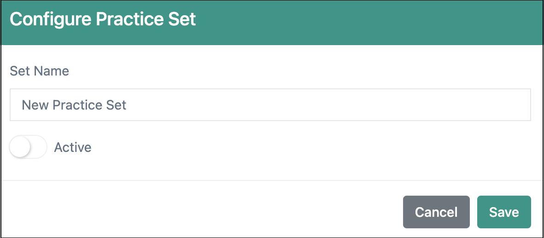Screen dimensions: 544x238
Task: Enable the practice set via Active toggle
Action: pyautogui.click(x=28, y=147)
